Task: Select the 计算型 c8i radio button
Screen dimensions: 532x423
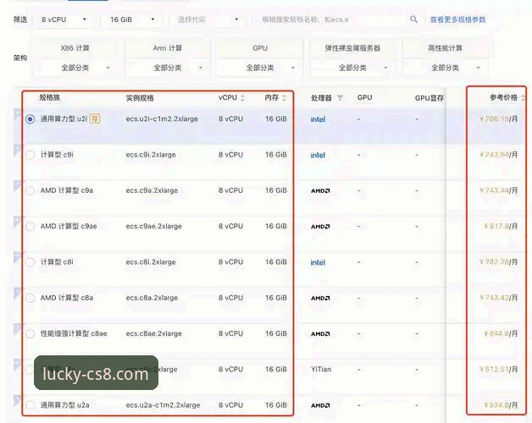Action: (30, 262)
